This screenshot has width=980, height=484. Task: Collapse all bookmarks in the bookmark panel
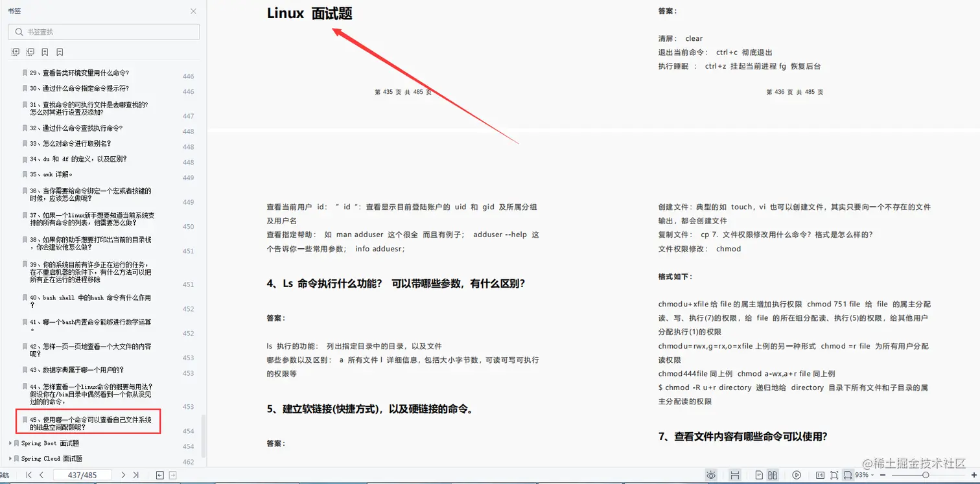[30, 52]
